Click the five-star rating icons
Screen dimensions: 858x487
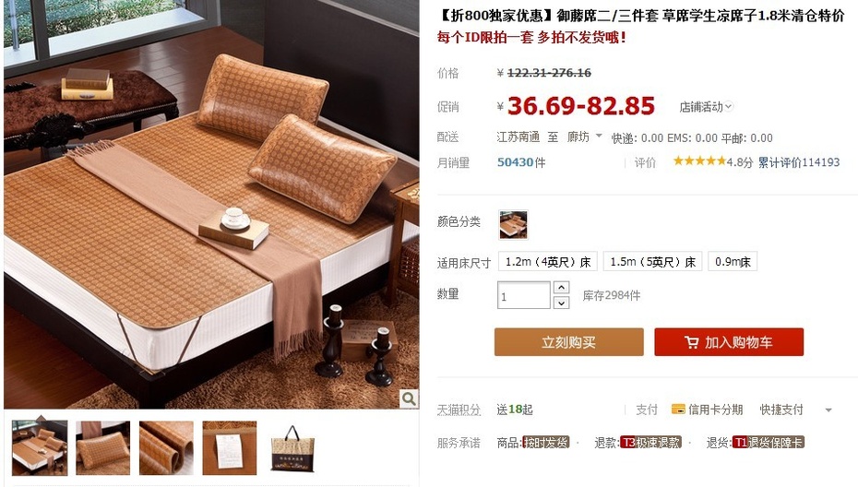(699, 160)
